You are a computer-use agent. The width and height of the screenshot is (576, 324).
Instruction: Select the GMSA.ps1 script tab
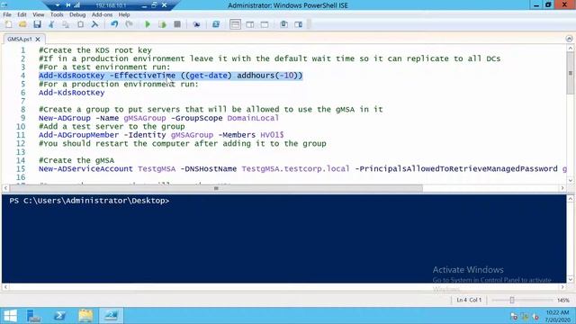coord(20,39)
